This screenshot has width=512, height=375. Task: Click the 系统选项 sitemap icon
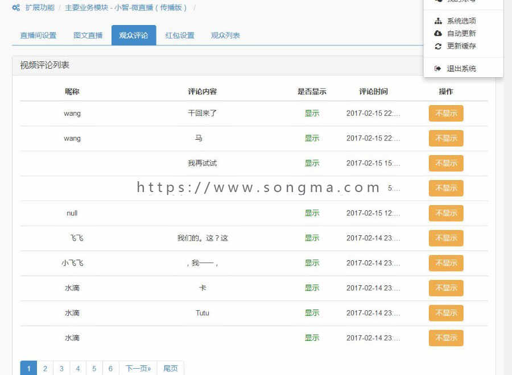438,21
